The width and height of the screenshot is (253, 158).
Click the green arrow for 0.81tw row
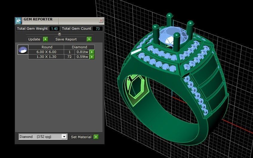click(x=92, y=52)
